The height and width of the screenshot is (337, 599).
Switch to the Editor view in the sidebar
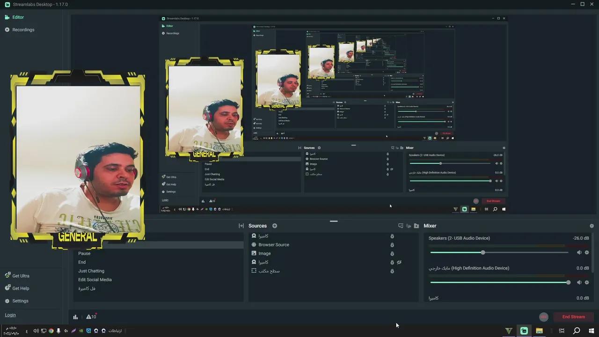(18, 17)
